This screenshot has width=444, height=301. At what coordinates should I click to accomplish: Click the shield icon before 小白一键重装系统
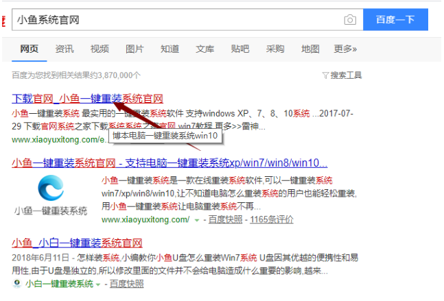coord(15,284)
